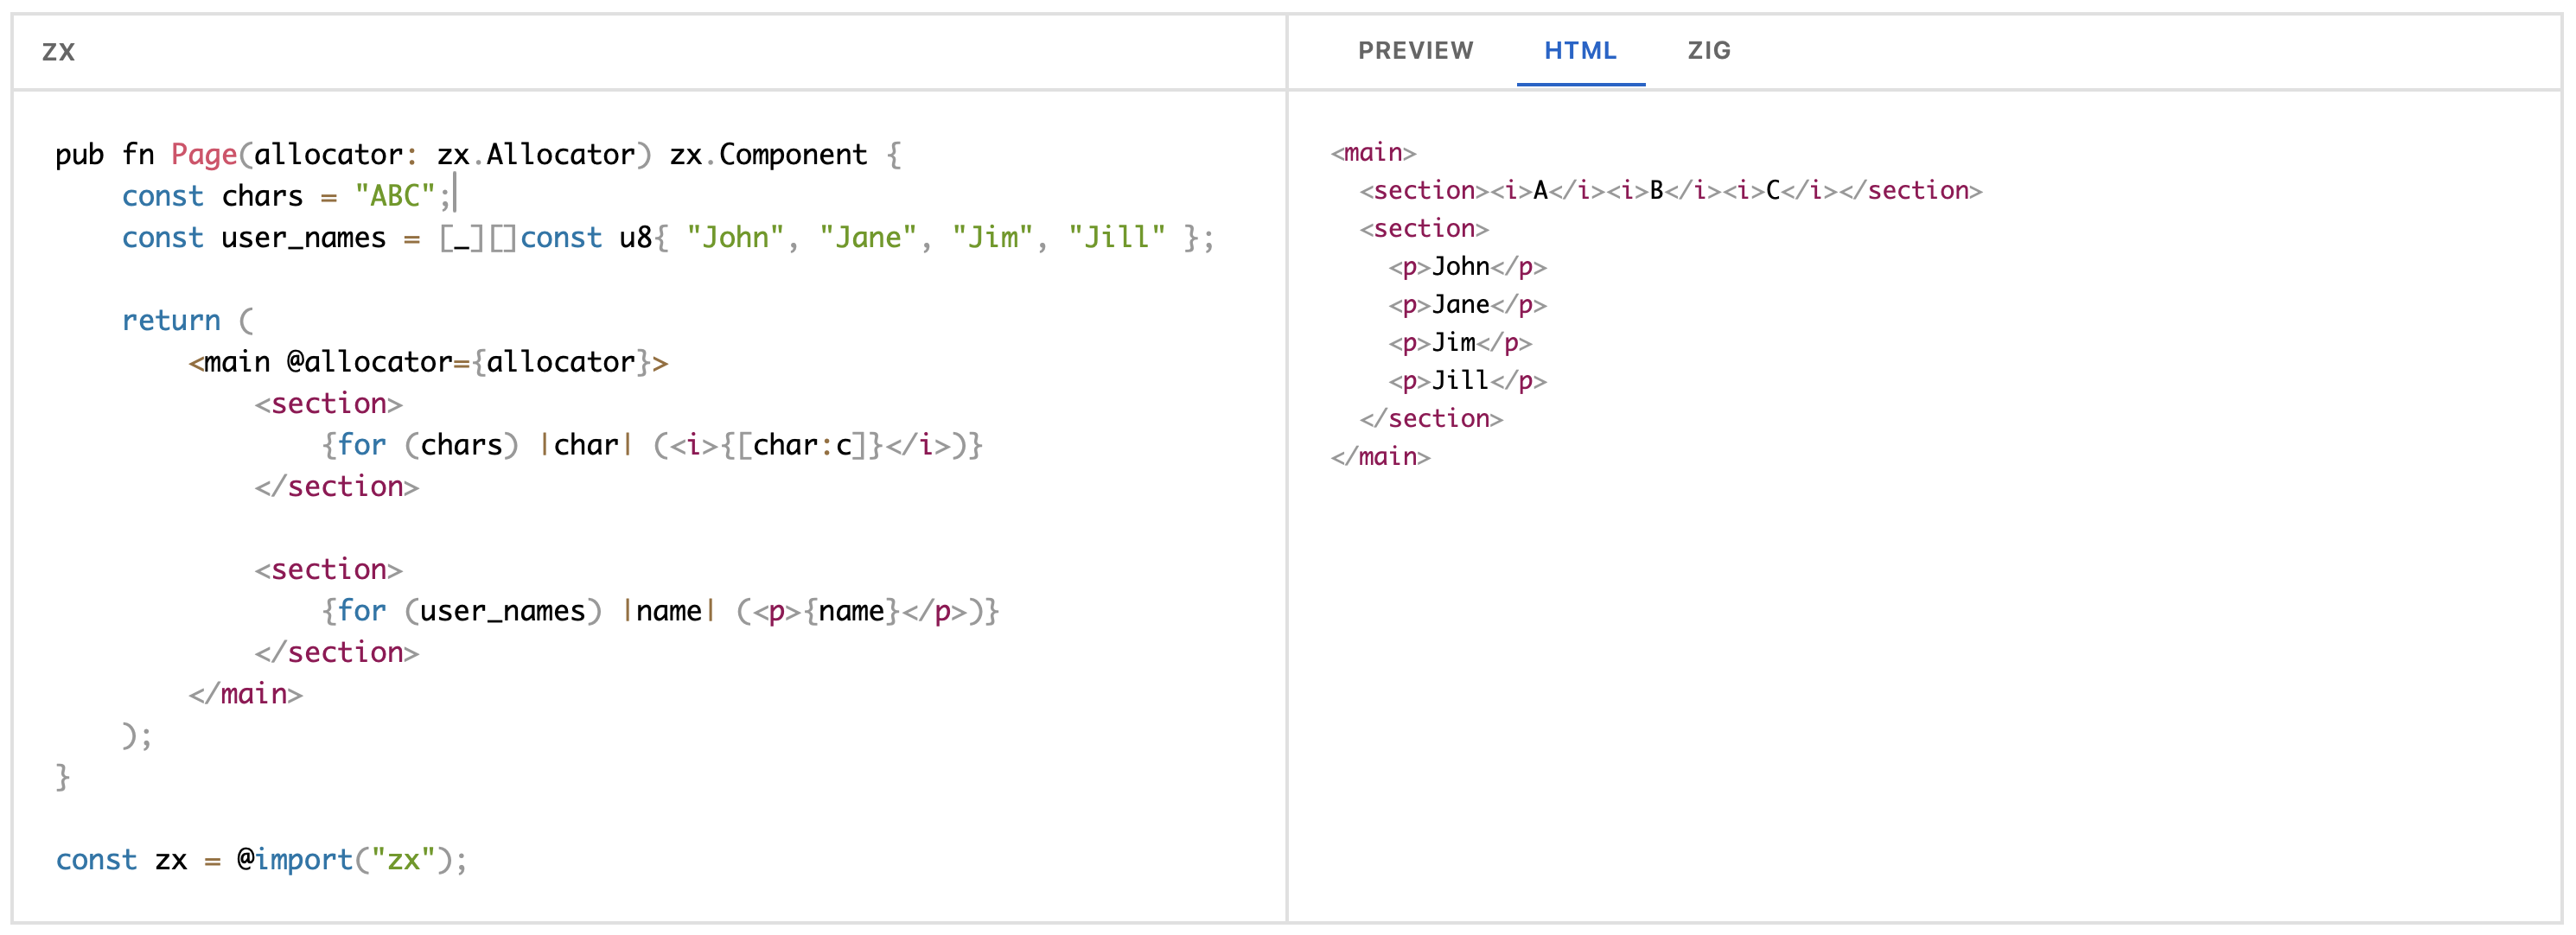Screen dimensions: 2576x935
Task: Select the ZIG tab
Action: [x=1708, y=51]
